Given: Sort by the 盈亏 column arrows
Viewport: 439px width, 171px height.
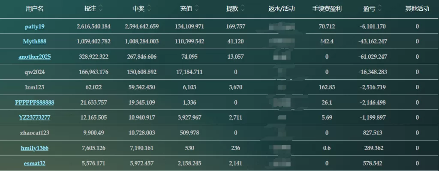Looking at the screenshot, I should tap(379, 9).
